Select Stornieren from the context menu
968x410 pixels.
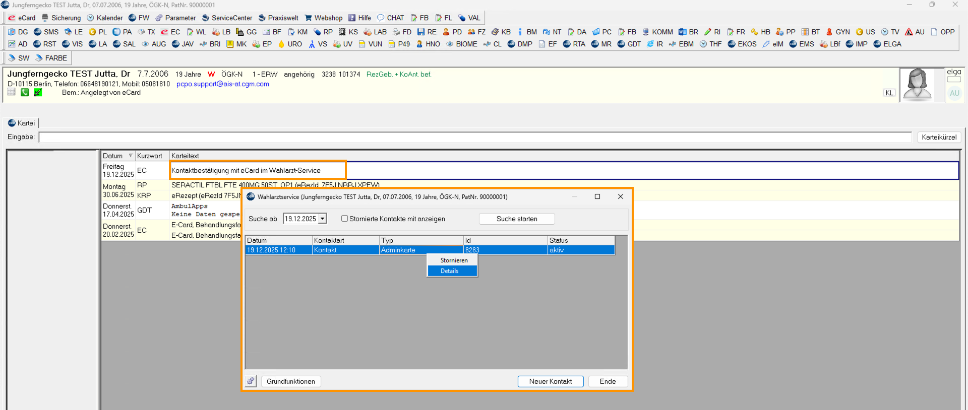[x=454, y=260]
